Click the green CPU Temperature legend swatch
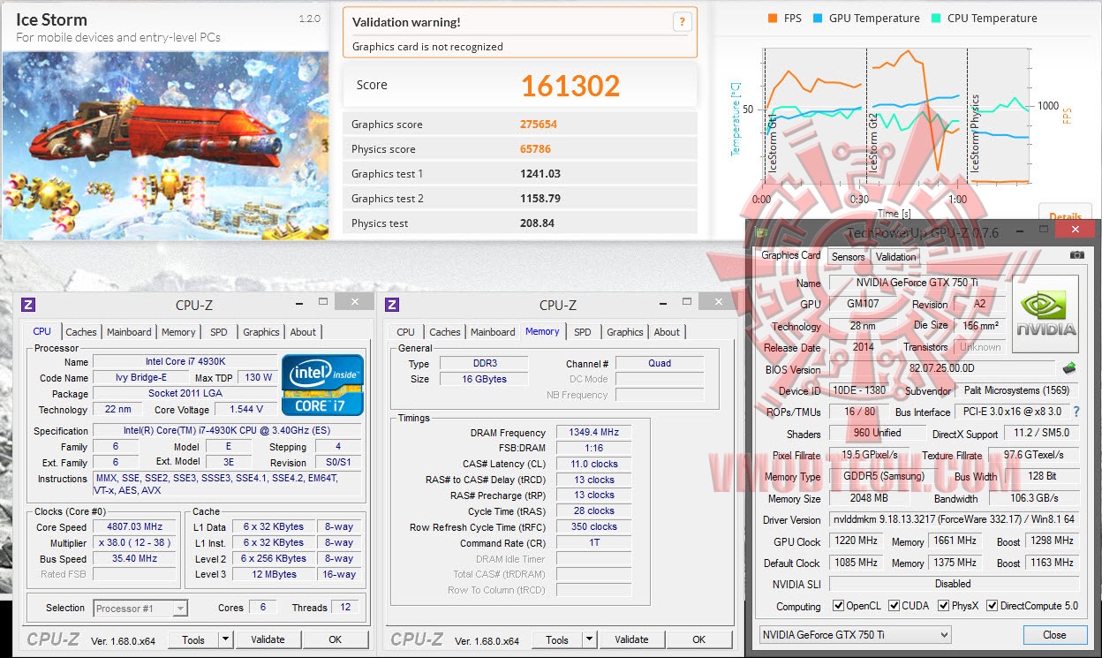The width and height of the screenshot is (1102, 658). tap(935, 18)
